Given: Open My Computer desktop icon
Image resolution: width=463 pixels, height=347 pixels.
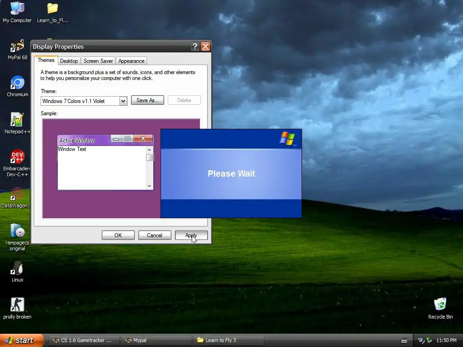Looking at the screenshot, I should point(17,12).
